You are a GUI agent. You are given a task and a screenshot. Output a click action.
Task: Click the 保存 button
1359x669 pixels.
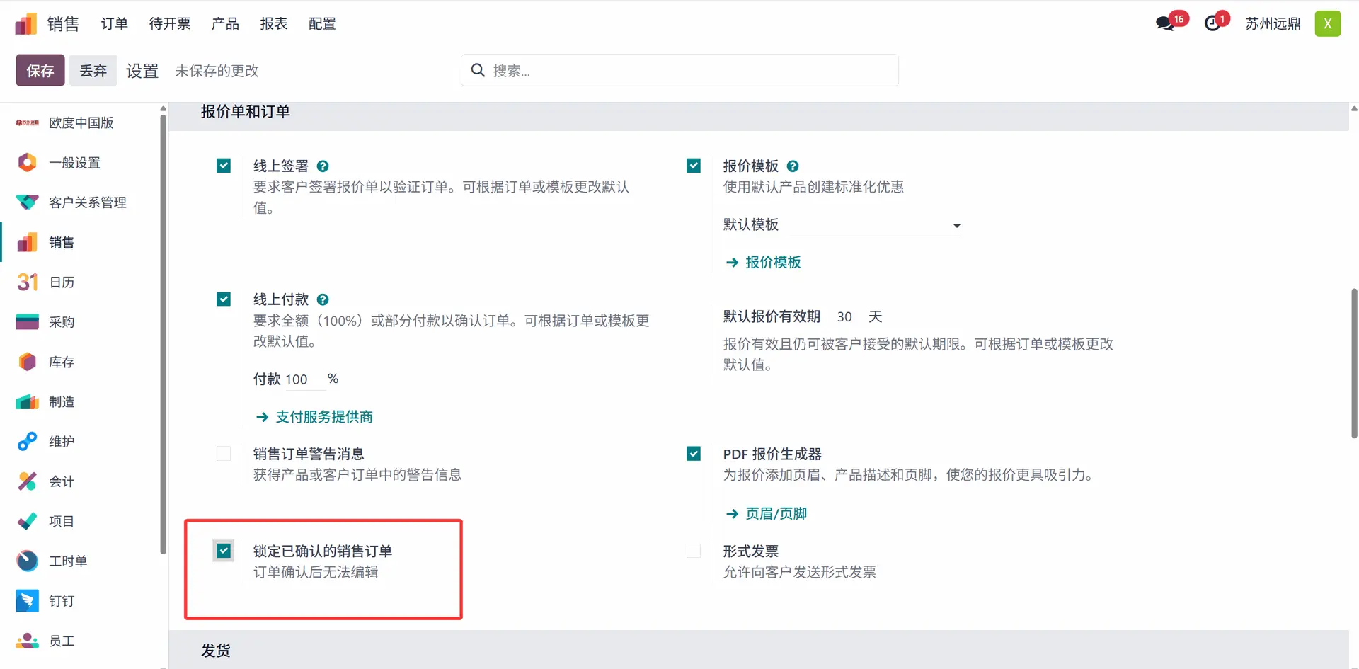tap(40, 71)
